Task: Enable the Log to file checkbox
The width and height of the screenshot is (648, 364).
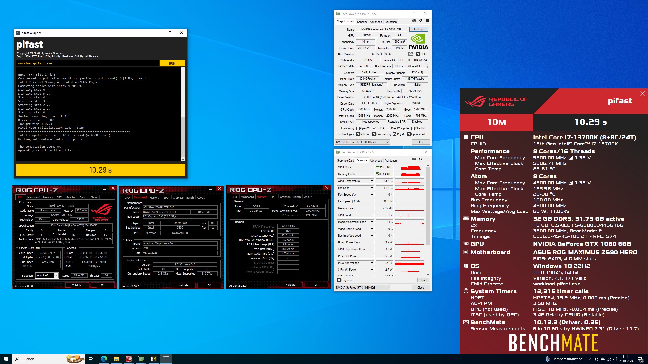Action: [x=339, y=280]
